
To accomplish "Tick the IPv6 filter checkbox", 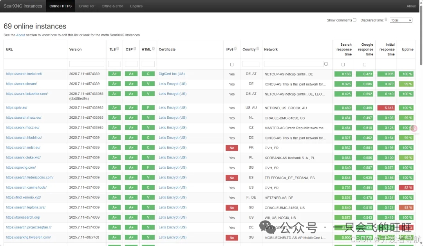I will coord(232,64).
